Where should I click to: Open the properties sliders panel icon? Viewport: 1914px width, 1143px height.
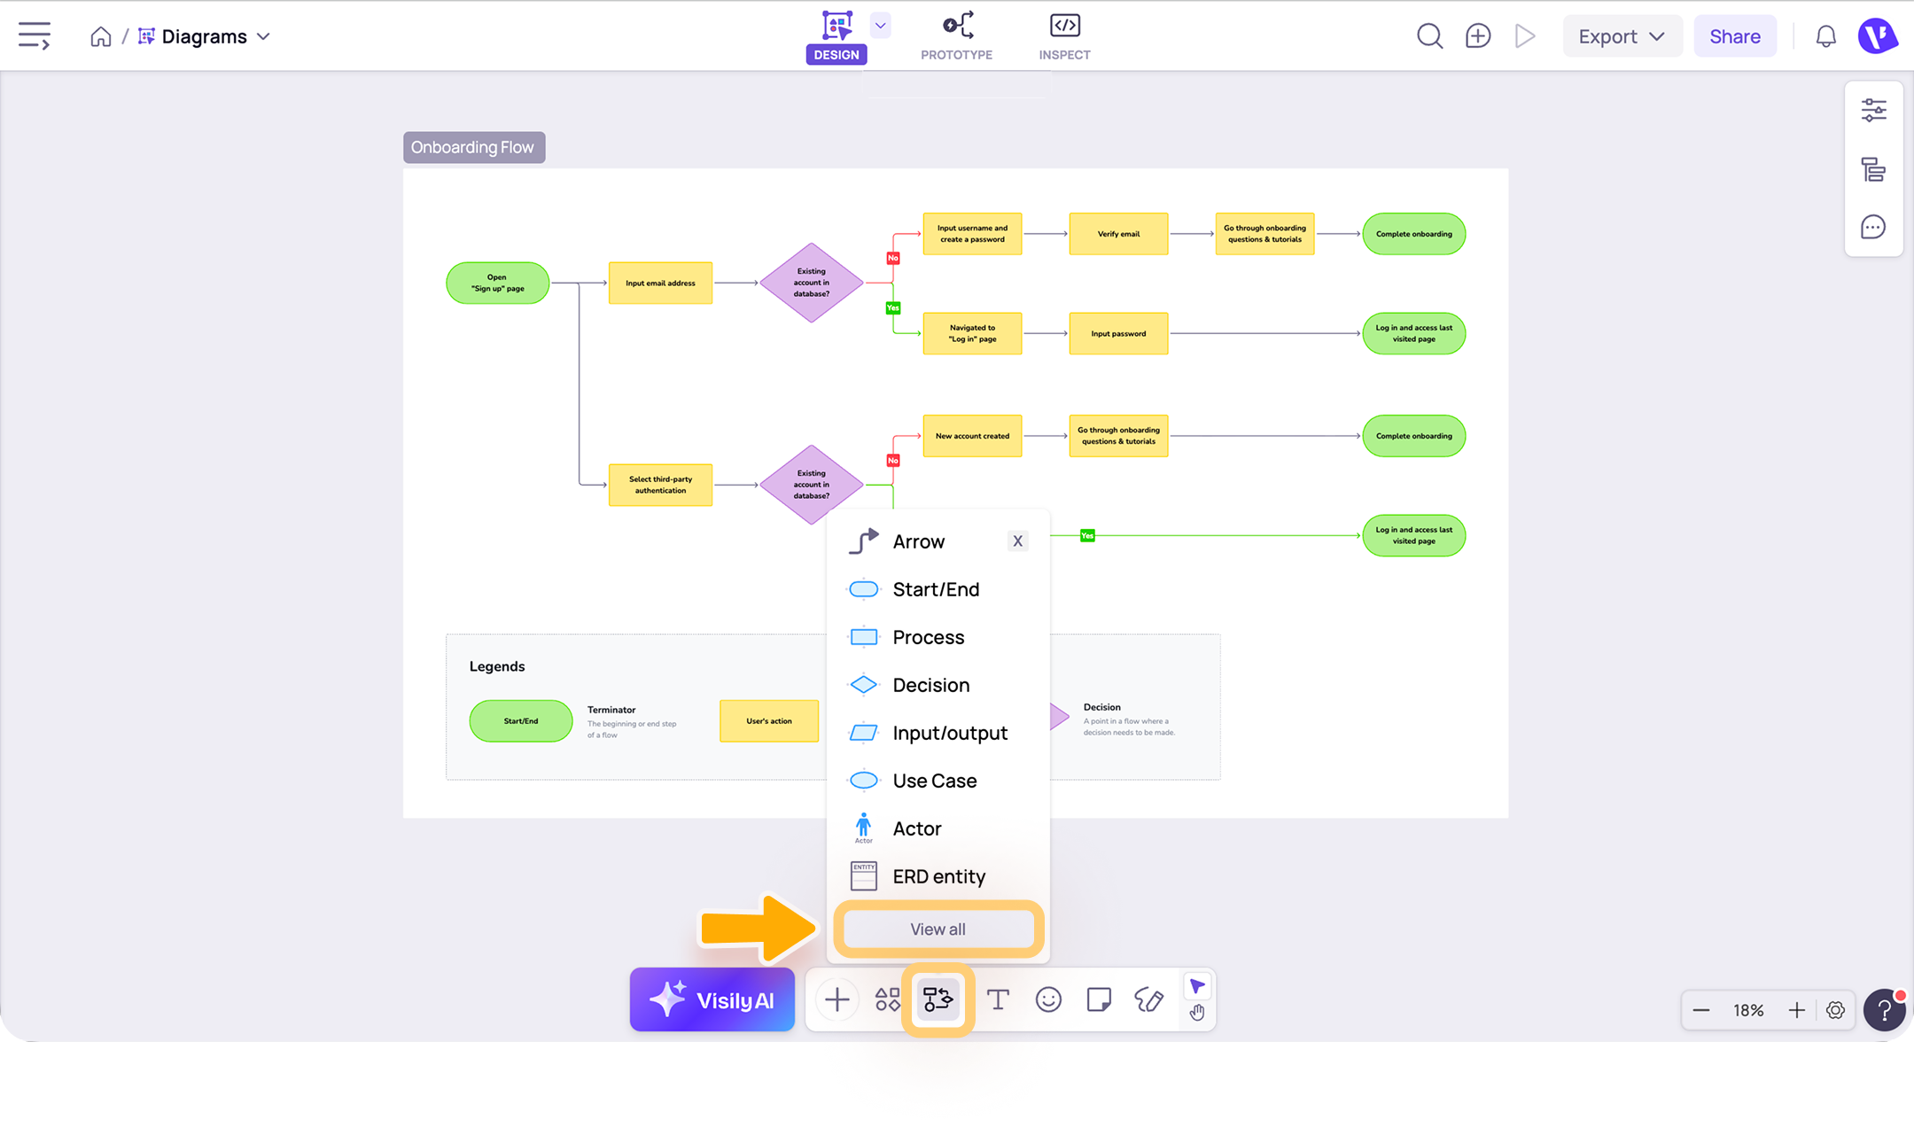click(x=1873, y=111)
